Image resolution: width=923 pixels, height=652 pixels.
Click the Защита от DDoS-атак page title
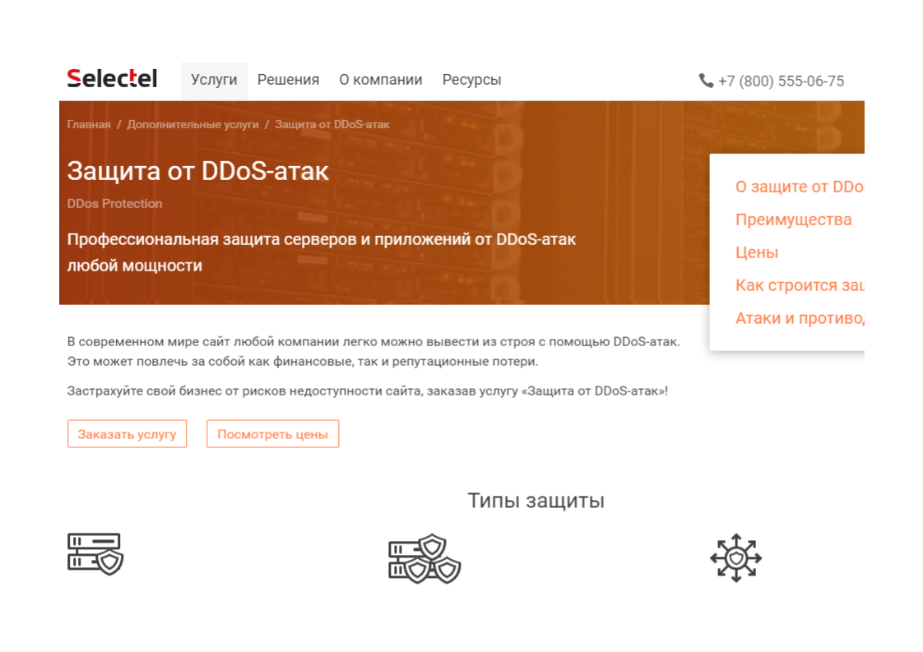tap(197, 171)
